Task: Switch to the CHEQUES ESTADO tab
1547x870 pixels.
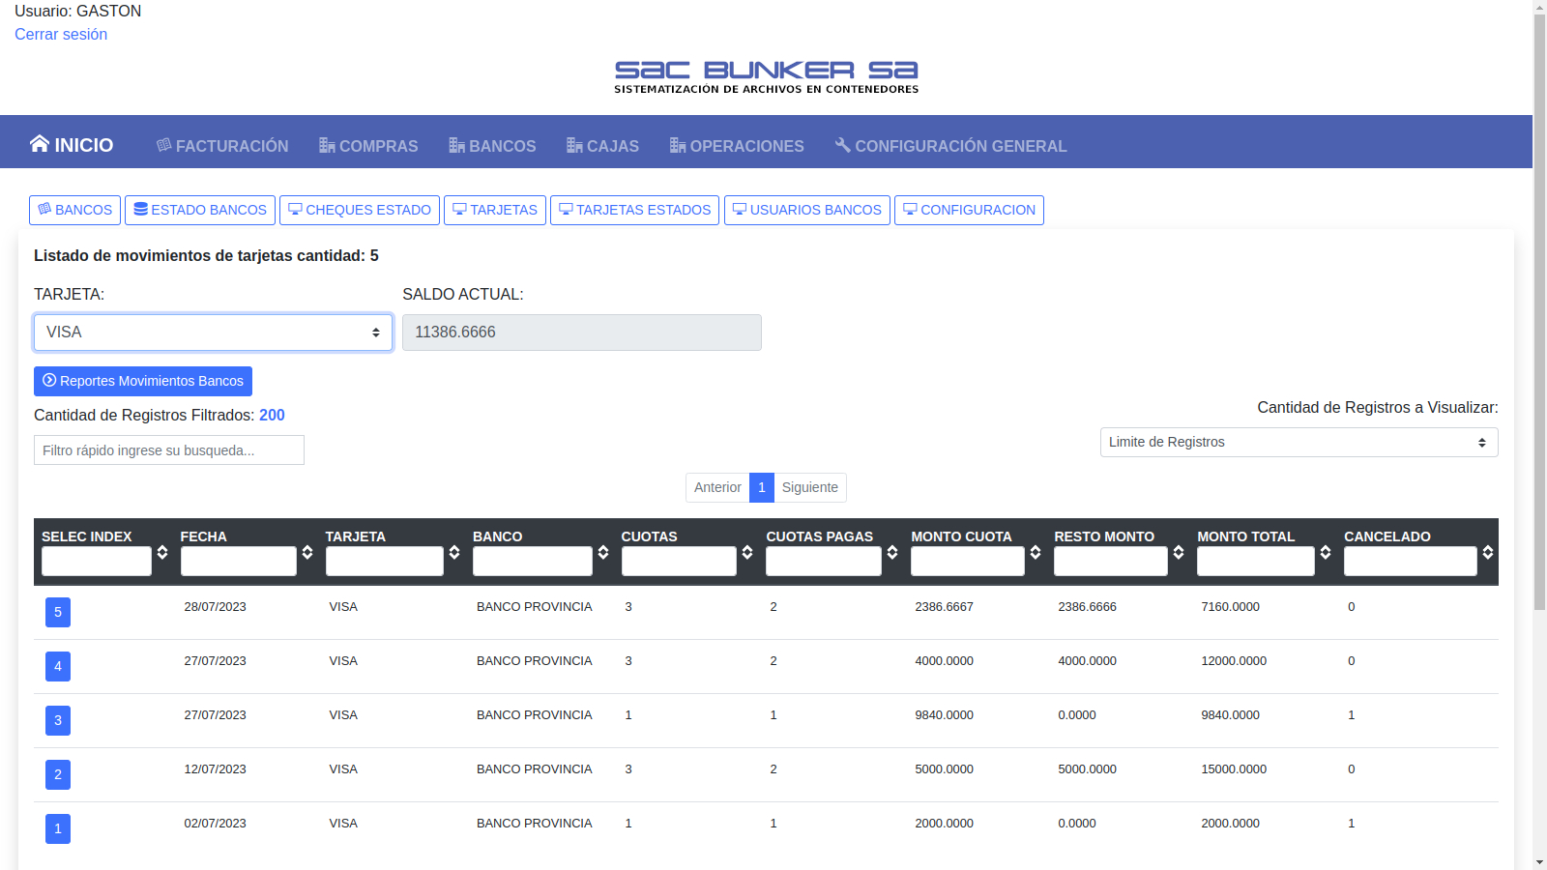Action: pos(360,210)
